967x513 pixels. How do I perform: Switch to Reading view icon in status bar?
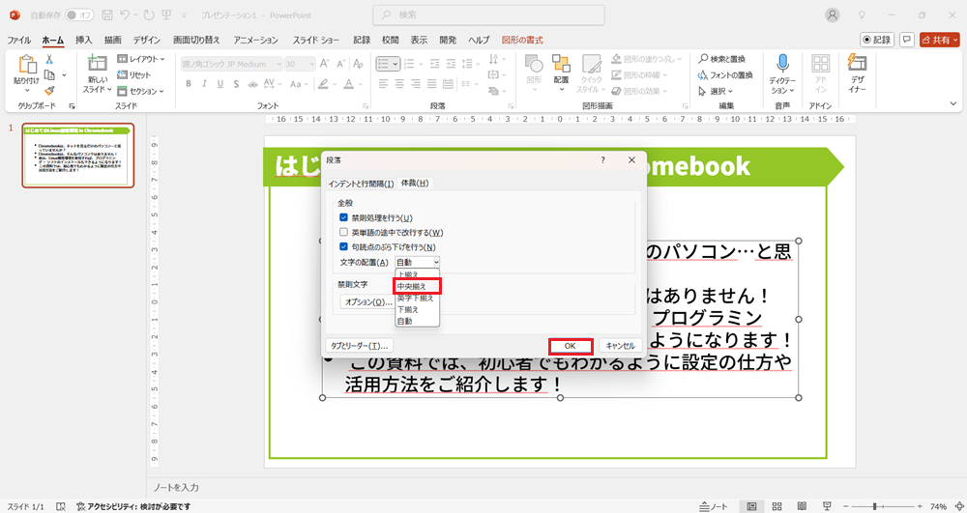(802, 506)
